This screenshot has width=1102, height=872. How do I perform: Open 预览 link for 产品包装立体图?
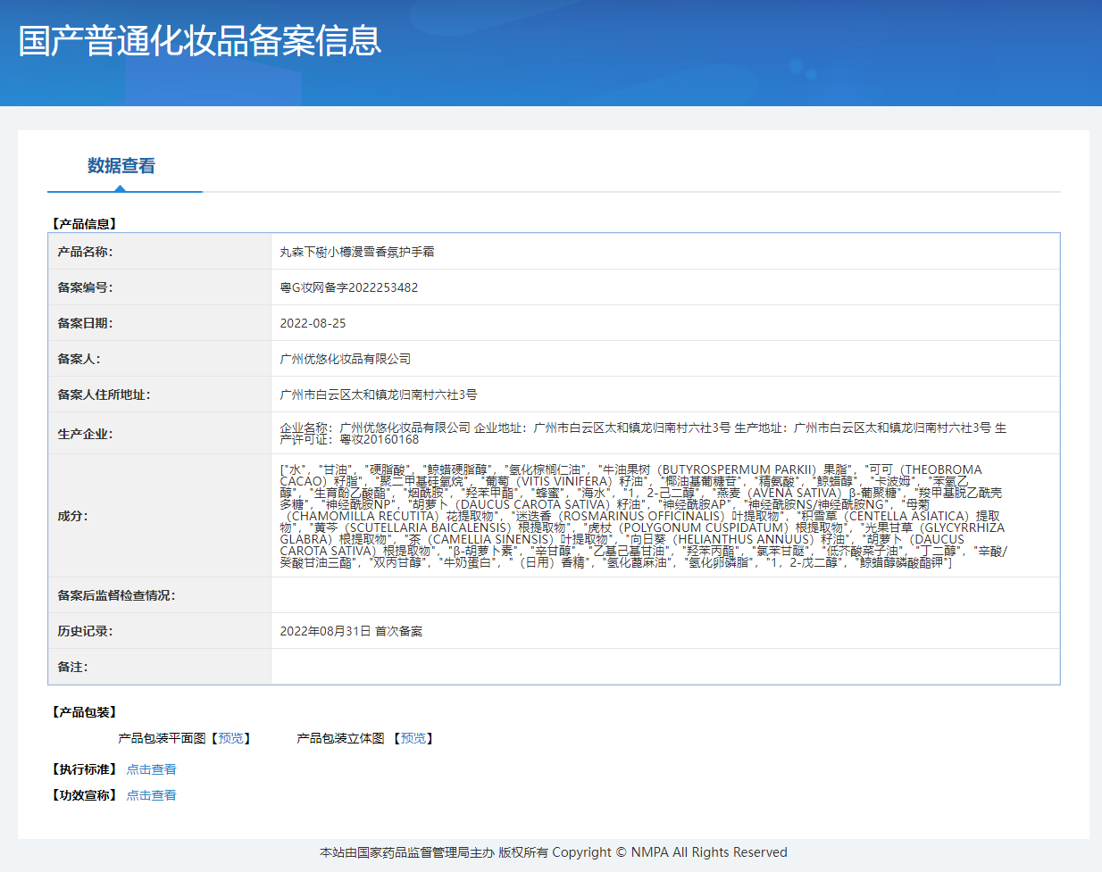413,738
